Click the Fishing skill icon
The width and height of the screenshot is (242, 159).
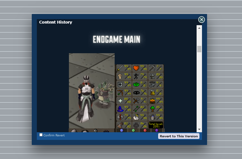pos(152,84)
